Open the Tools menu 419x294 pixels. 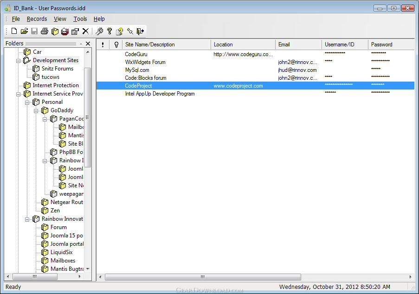click(80, 19)
